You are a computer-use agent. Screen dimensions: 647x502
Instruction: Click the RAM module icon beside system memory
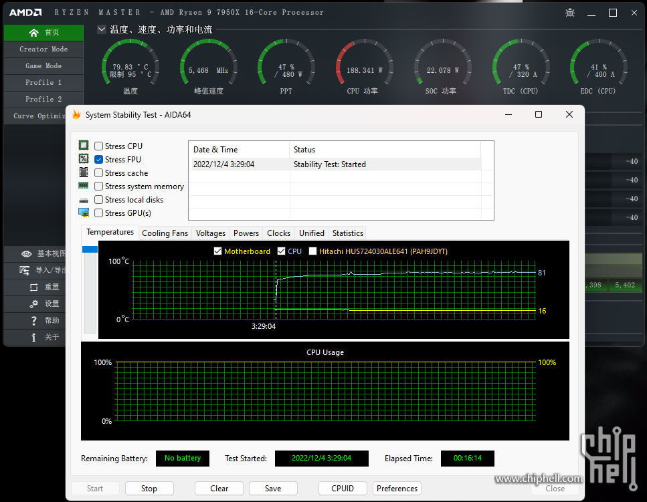click(84, 185)
